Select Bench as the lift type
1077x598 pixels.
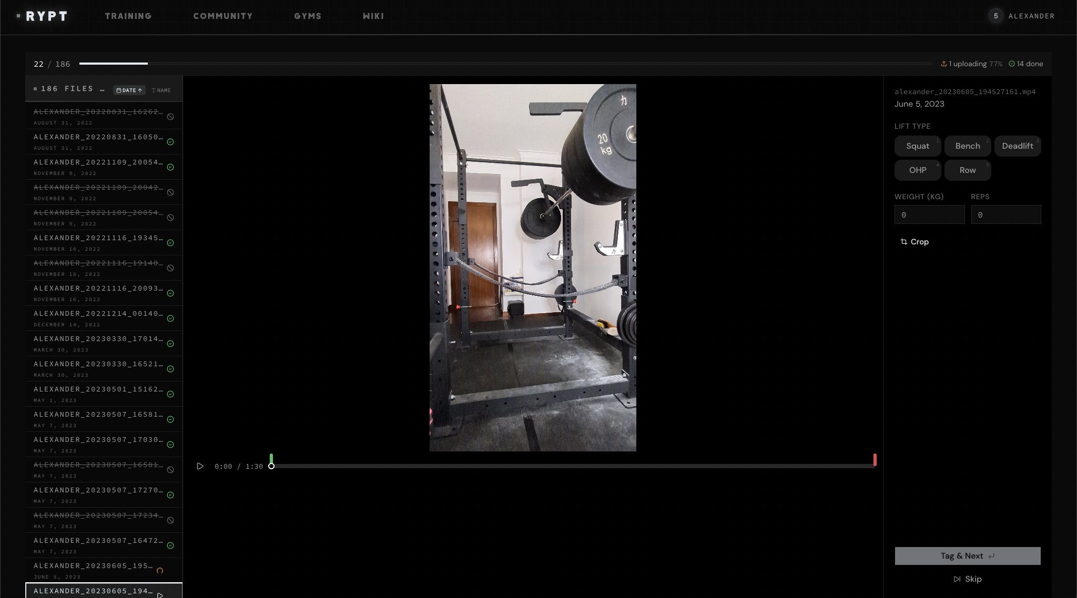tap(967, 146)
